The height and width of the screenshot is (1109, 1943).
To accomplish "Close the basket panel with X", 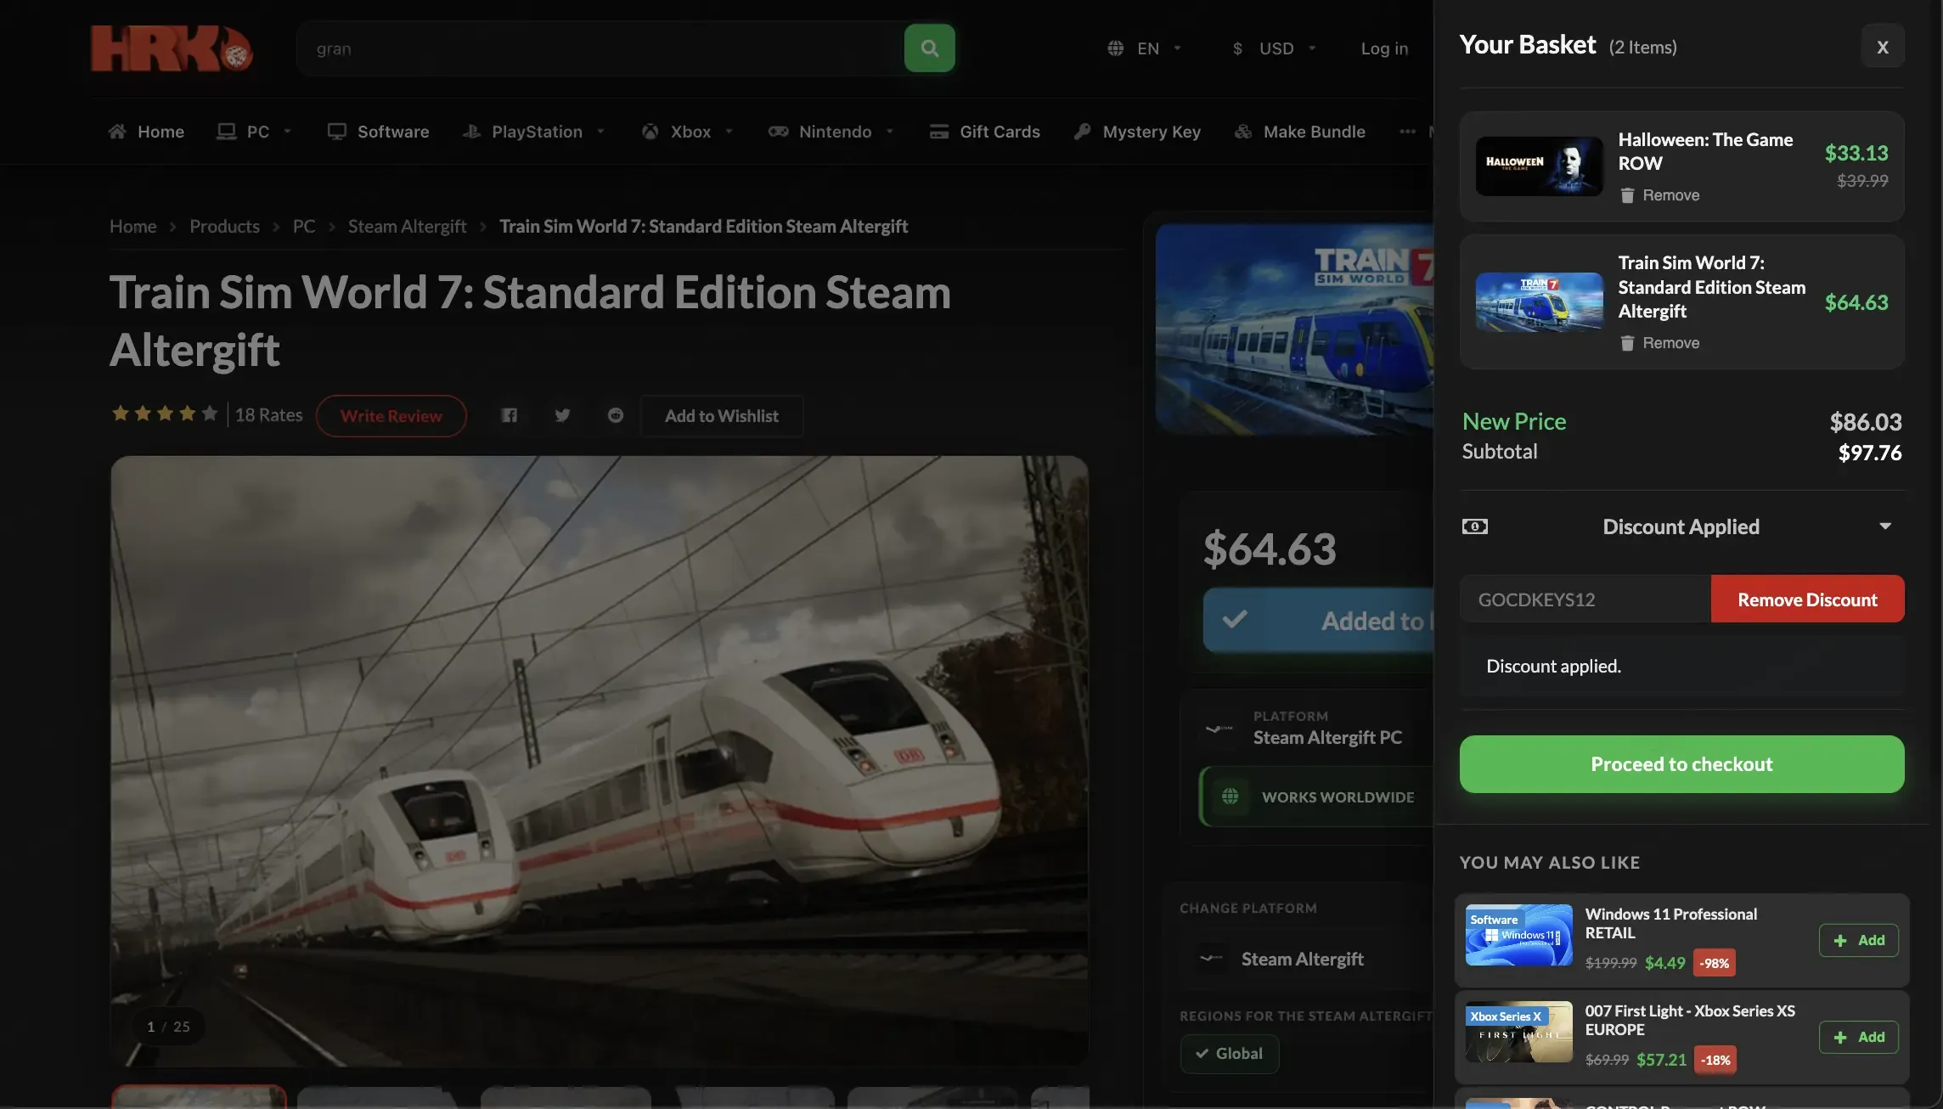I will 1883,46.
